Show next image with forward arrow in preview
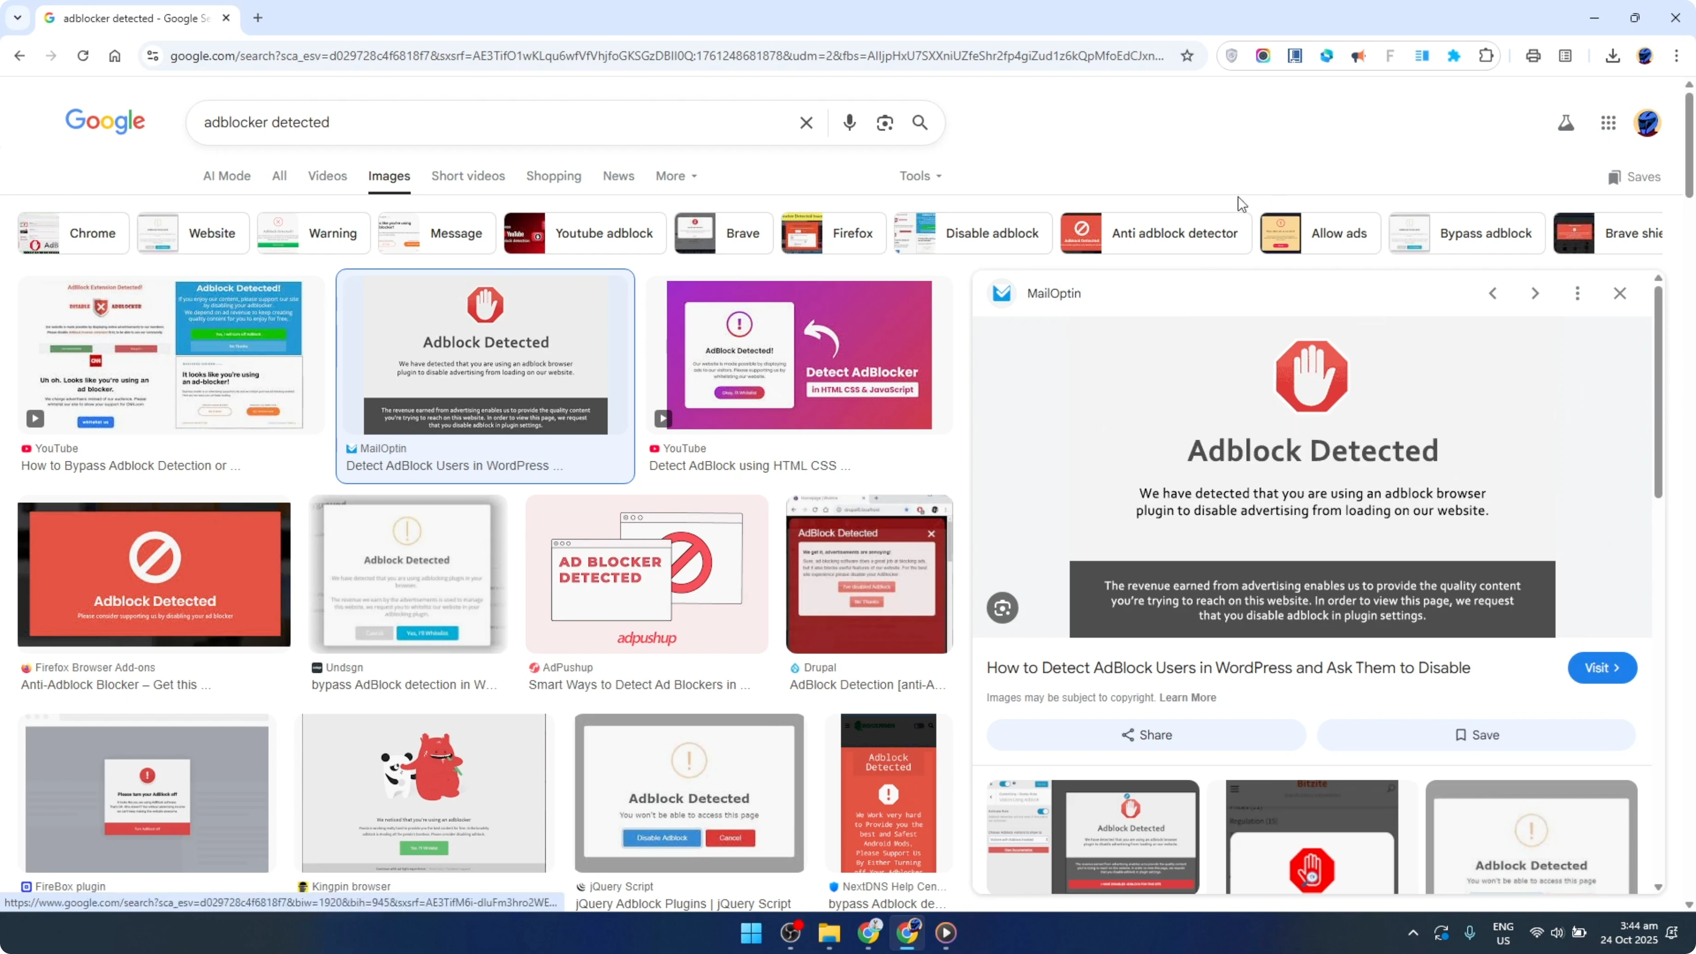1696x954 pixels. coord(1535,293)
